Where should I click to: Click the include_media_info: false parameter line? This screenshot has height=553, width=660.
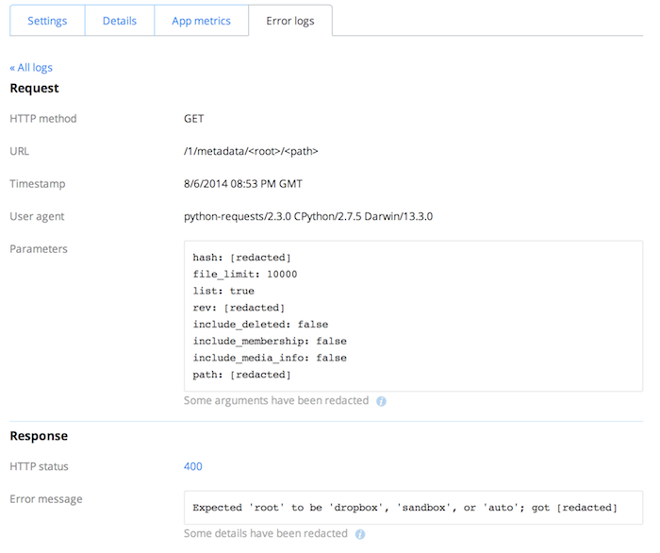tap(270, 358)
